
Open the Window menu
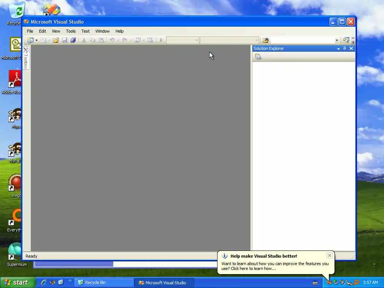coord(102,31)
